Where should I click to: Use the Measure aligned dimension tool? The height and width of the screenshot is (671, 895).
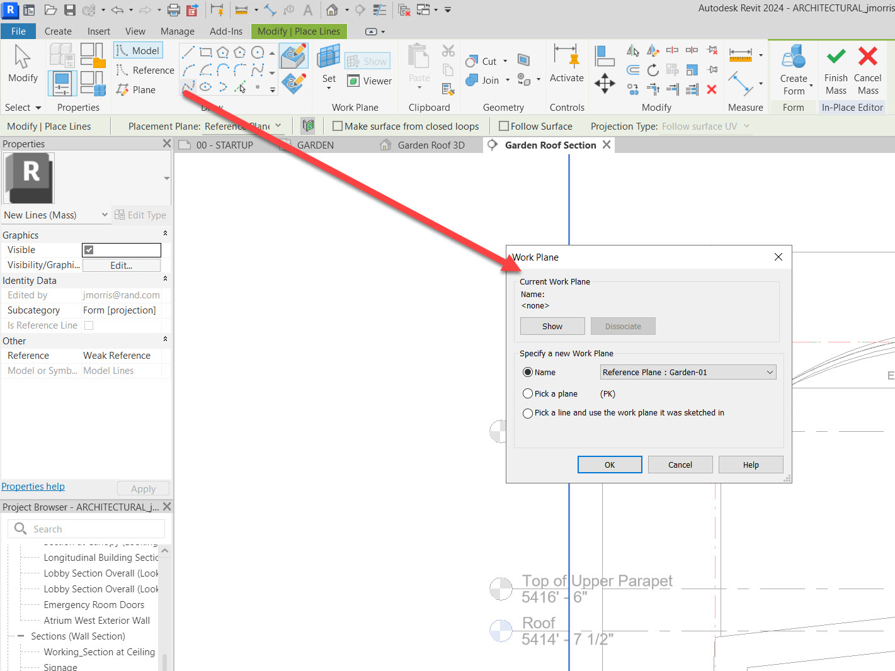[740, 55]
